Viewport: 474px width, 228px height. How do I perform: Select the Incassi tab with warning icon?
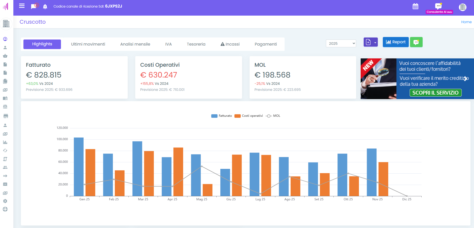[x=230, y=44]
